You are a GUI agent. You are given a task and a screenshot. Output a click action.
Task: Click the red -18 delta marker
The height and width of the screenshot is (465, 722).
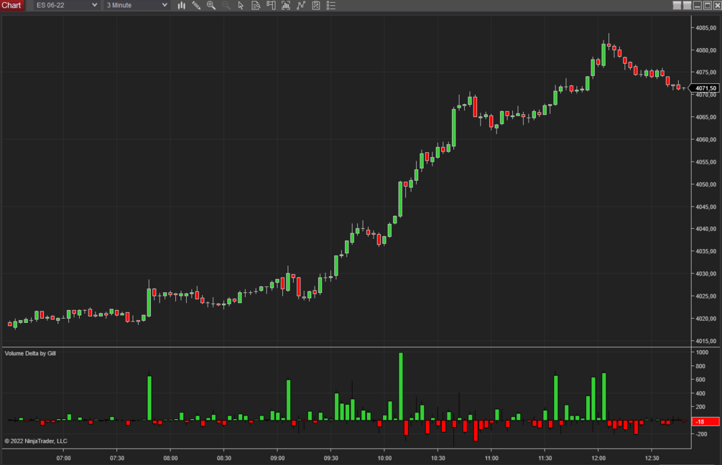[x=705, y=421]
